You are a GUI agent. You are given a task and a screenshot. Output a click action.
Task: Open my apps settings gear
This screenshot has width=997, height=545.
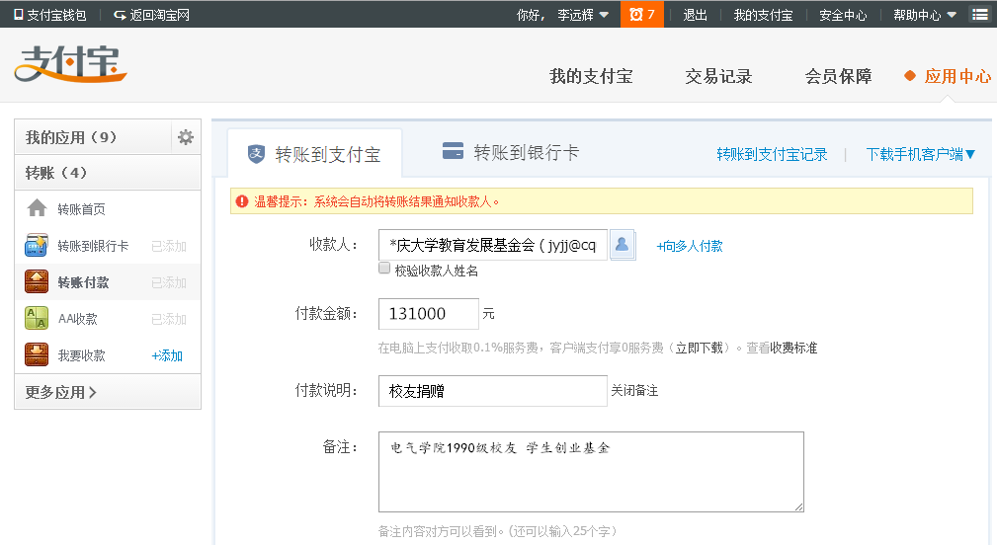186,137
